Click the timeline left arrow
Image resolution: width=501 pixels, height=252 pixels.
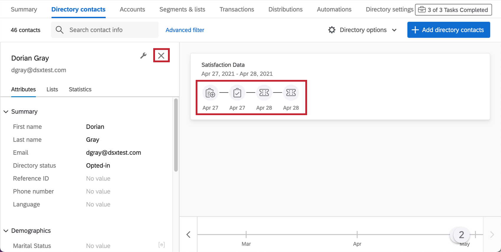[x=189, y=234]
